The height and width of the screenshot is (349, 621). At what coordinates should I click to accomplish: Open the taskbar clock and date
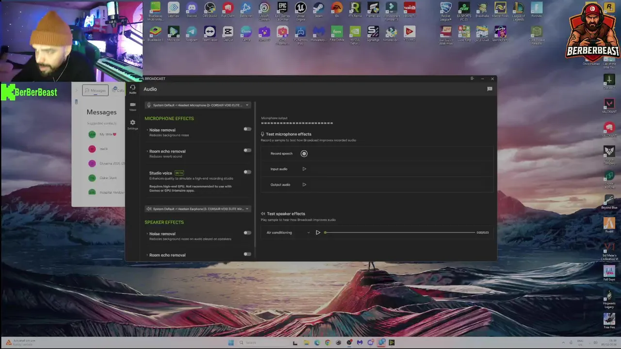pyautogui.click(x=609, y=343)
